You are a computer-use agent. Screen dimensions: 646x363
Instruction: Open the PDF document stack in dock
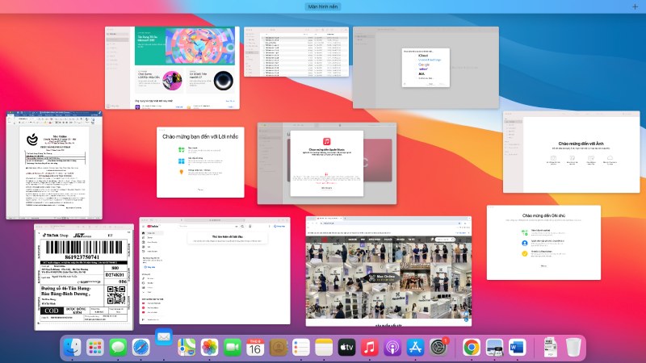click(x=550, y=348)
